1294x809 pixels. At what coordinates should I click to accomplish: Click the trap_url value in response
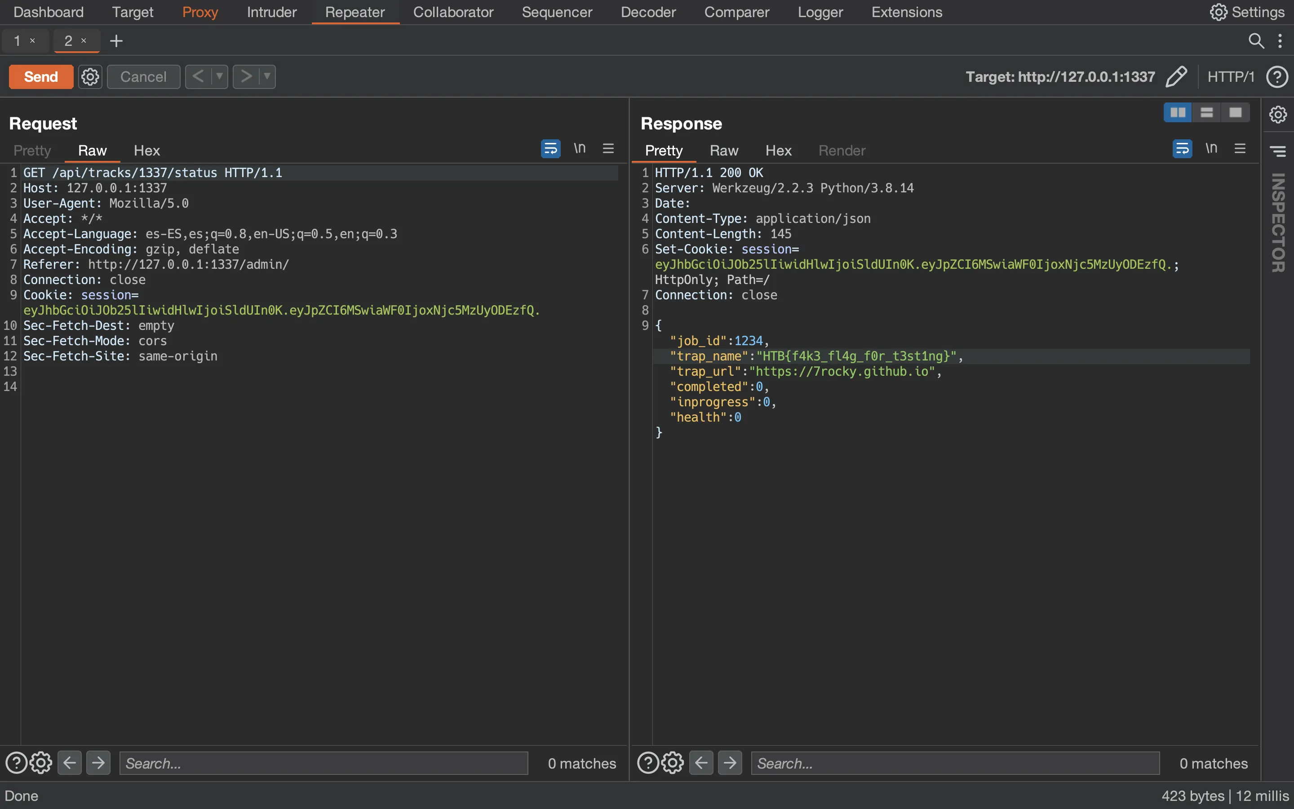842,371
